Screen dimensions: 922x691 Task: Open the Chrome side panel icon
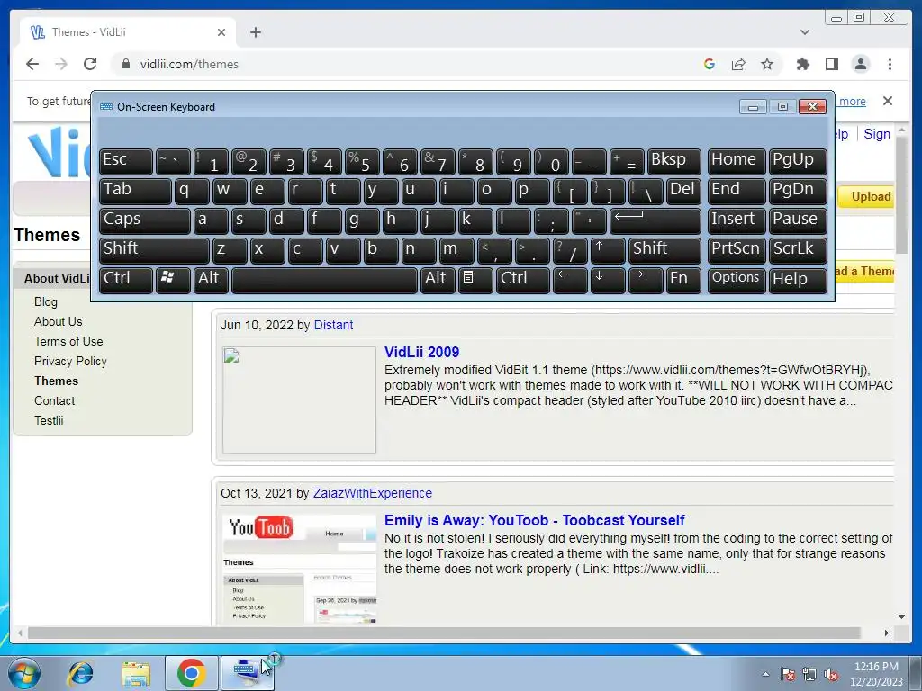coord(831,64)
